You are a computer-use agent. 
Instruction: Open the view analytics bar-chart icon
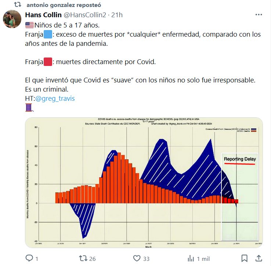[x=190, y=258]
